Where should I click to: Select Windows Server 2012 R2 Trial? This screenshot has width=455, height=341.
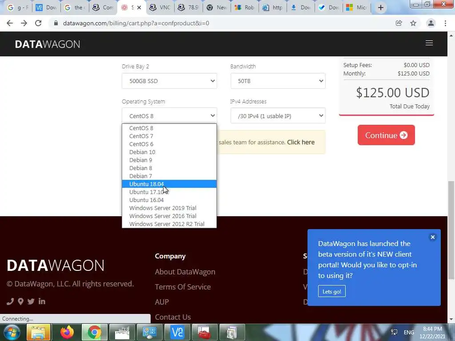[x=169, y=224]
